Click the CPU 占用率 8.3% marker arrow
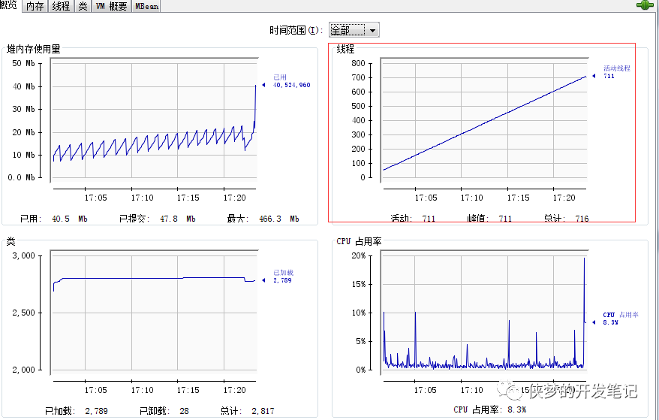The width and height of the screenshot is (659, 420). coord(594,322)
